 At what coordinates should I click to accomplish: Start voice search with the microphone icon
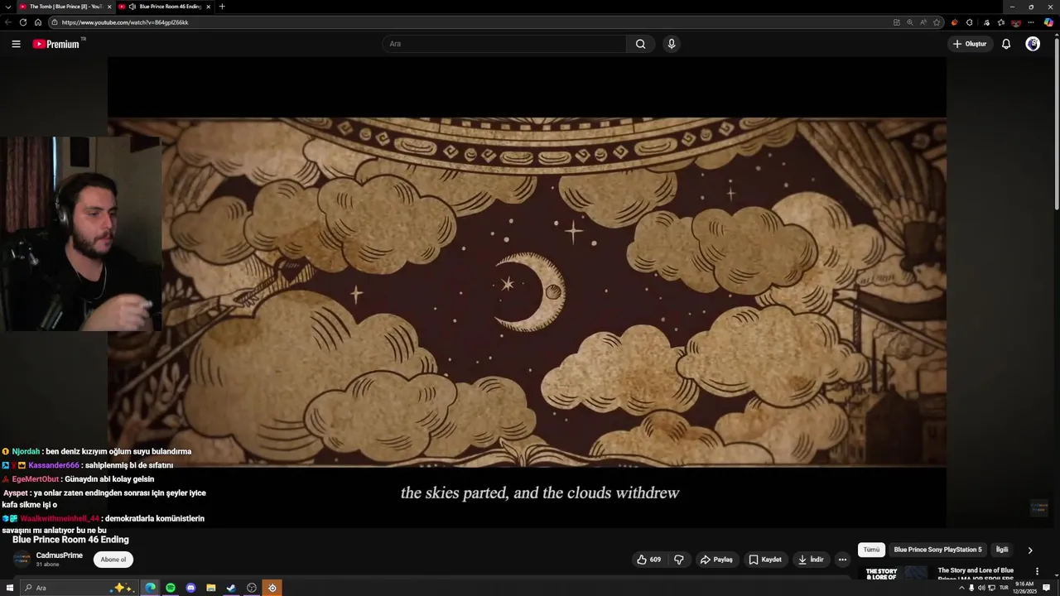[672, 44]
